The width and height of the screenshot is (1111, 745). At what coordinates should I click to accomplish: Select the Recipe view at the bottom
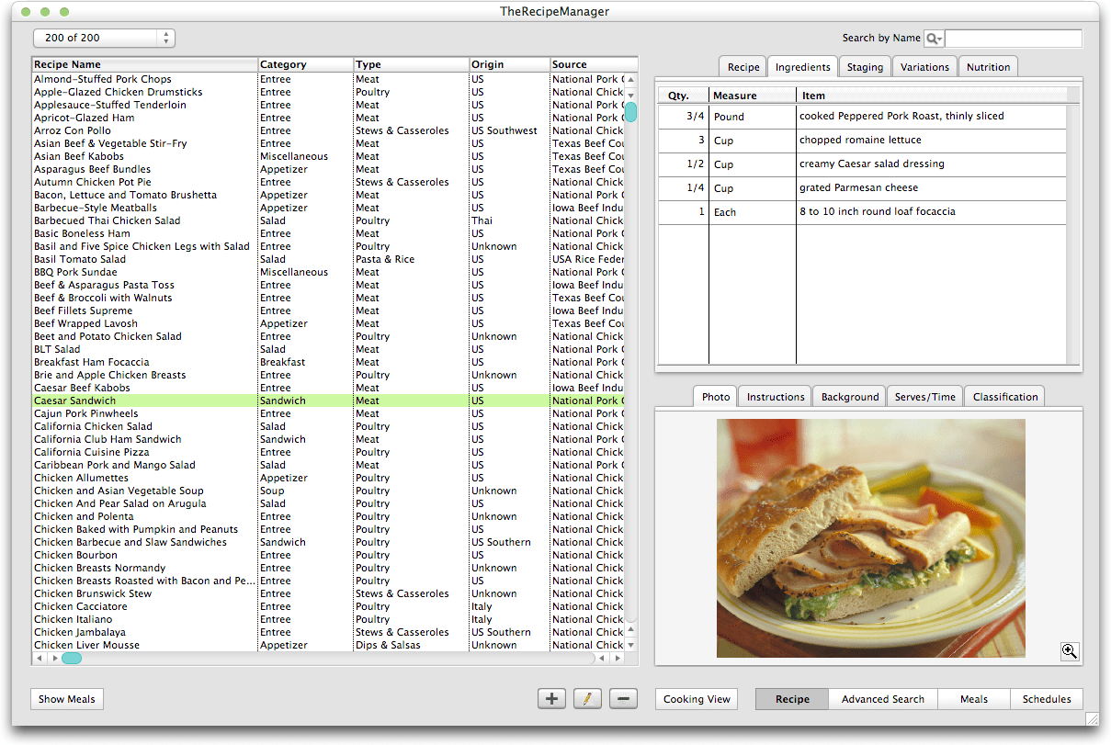pos(792,699)
